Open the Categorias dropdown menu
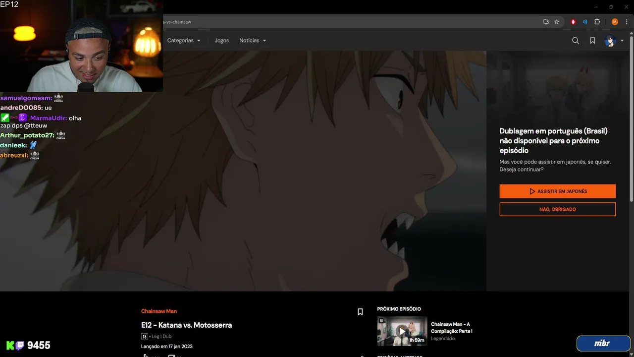 point(184,41)
